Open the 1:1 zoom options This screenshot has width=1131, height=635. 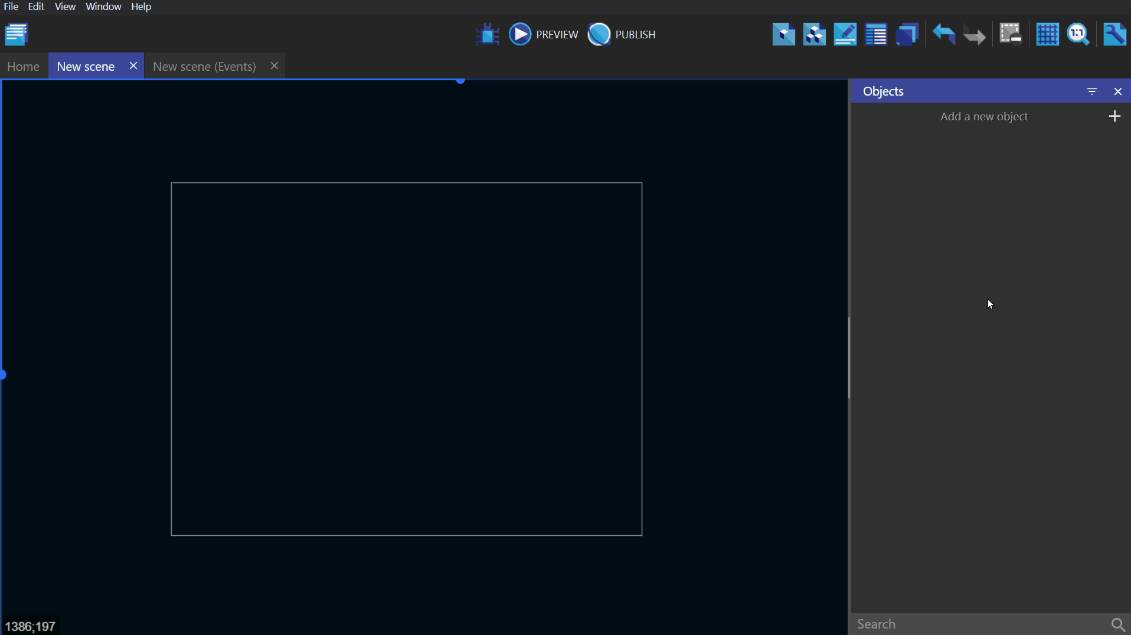point(1078,34)
